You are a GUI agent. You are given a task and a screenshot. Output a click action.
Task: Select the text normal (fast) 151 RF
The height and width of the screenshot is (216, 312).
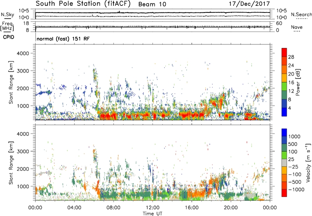click(63, 39)
